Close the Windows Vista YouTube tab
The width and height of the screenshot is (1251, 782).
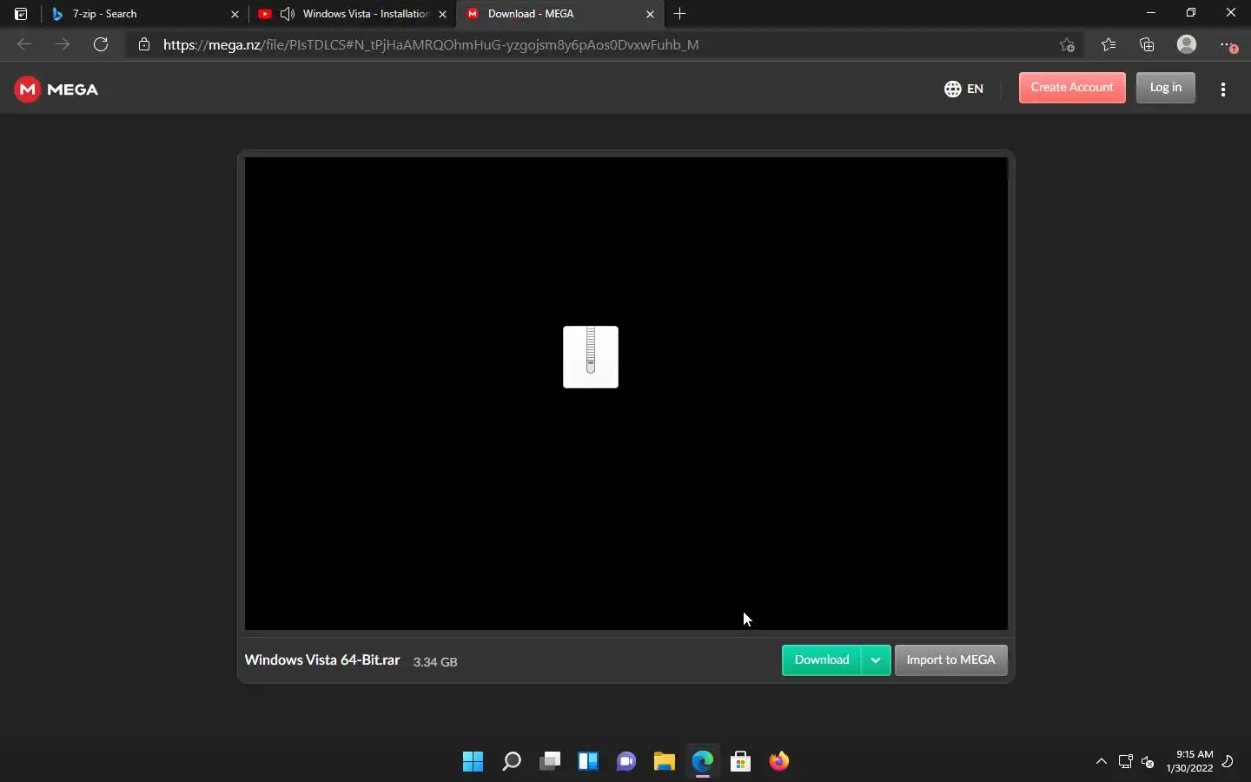[442, 14]
